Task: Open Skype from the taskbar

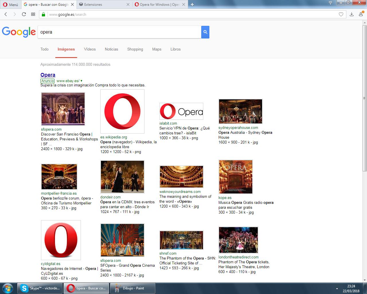Action: click(x=40, y=288)
